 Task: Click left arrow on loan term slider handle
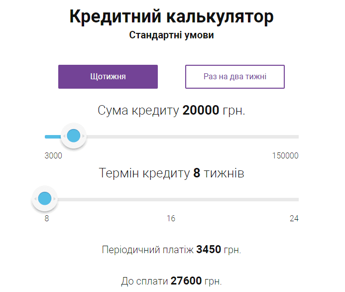pyautogui.click(x=35, y=199)
